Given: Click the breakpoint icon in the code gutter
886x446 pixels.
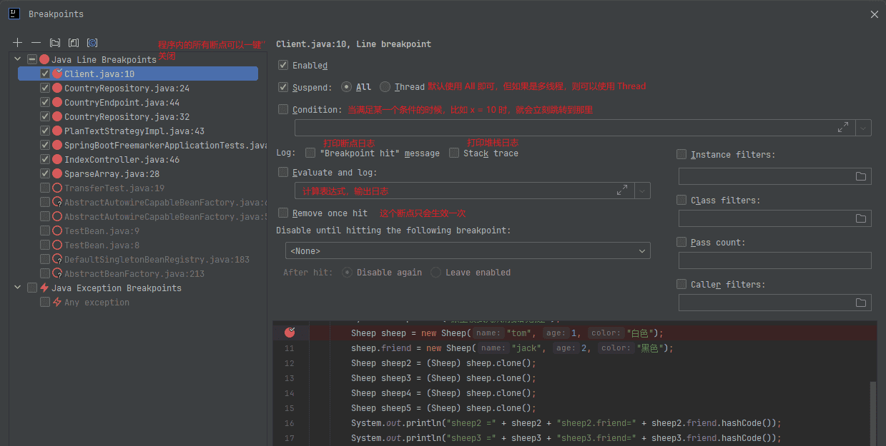Looking at the screenshot, I should 290,333.
